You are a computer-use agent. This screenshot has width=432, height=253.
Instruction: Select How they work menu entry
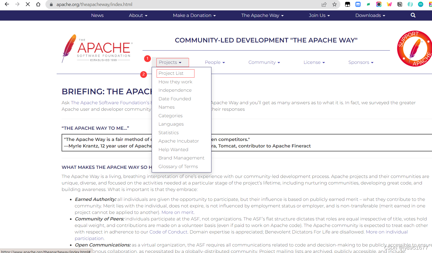point(175,82)
